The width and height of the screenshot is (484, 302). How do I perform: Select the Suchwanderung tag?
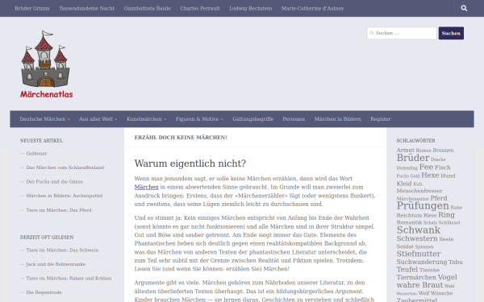(x=422, y=263)
